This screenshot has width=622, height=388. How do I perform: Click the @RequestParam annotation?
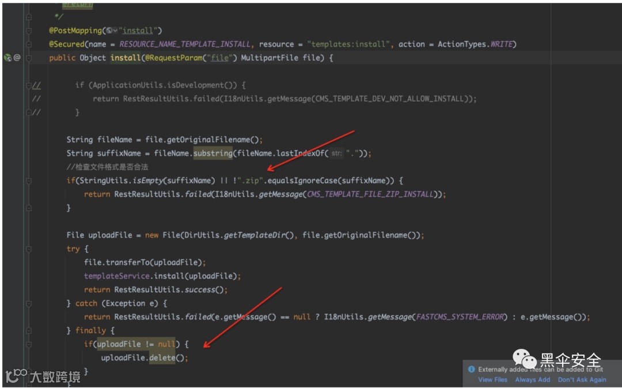point(174,58)
